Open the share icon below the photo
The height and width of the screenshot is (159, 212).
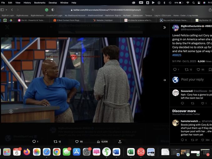click(x=120, y=142)
